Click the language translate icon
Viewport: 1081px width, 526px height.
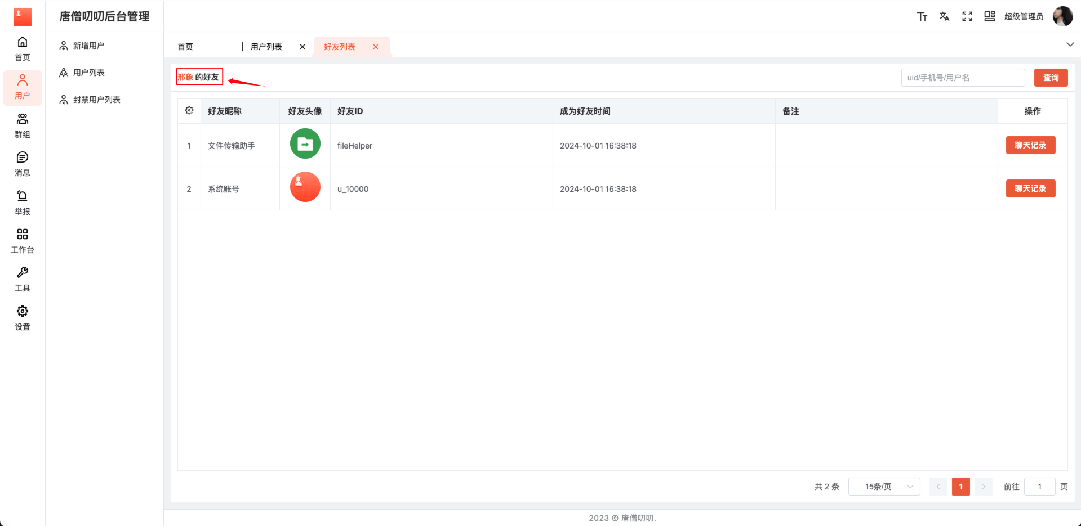(x=944, y=16)
